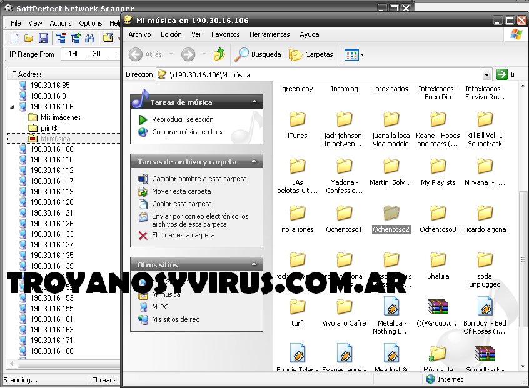This screenshot has height=388, width=529.
Task: Select the turf folder
Action: (x=297, y=307)
